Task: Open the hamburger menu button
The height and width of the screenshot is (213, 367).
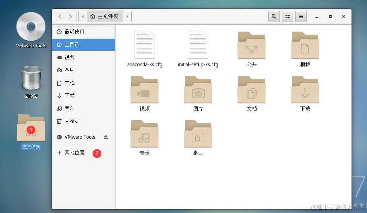Action: click(301, 16)
